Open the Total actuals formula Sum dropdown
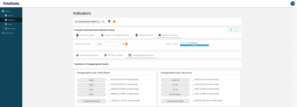Screen dimensions: 297x107 (111, 44)
